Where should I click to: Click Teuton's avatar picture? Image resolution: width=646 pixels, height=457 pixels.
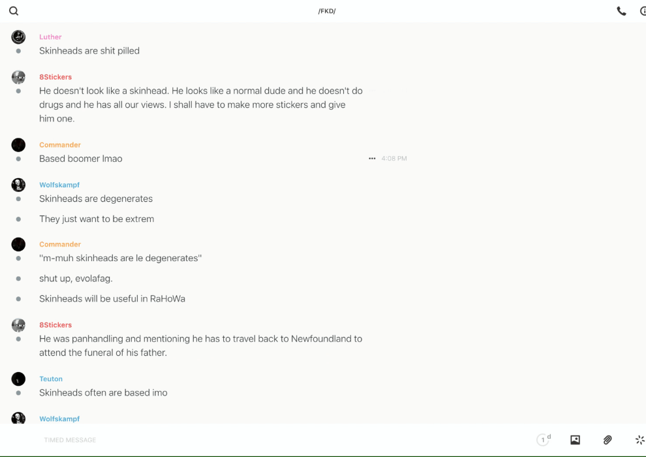[18, 379]
